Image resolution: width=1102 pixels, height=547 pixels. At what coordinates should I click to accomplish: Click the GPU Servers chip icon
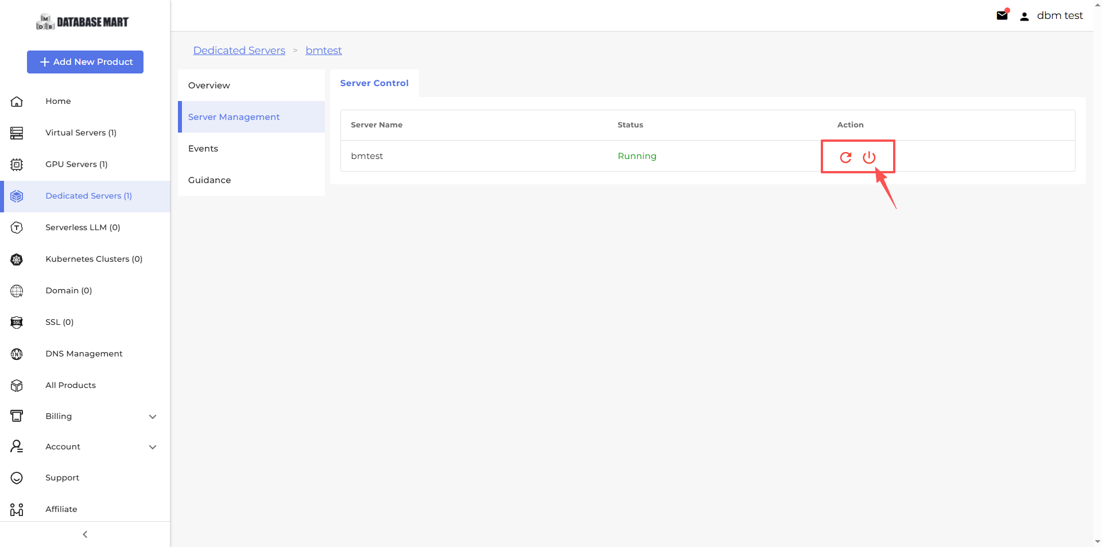(17, 165)
